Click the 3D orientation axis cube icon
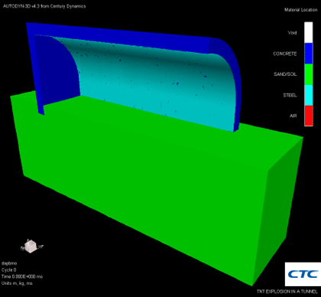This screenshot has width=321, height=297. click(31, 246)
